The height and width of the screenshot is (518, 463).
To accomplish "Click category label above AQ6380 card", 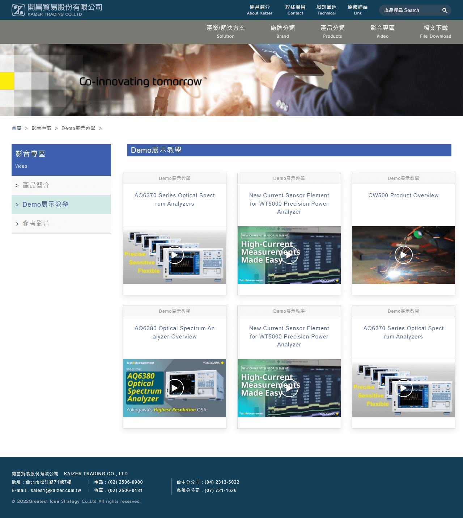I will coord(175,311).
